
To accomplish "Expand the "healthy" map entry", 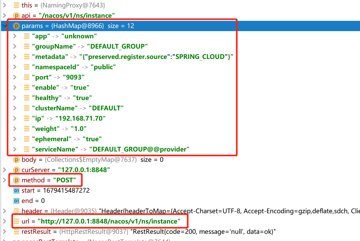I will (x=15, y=98).
